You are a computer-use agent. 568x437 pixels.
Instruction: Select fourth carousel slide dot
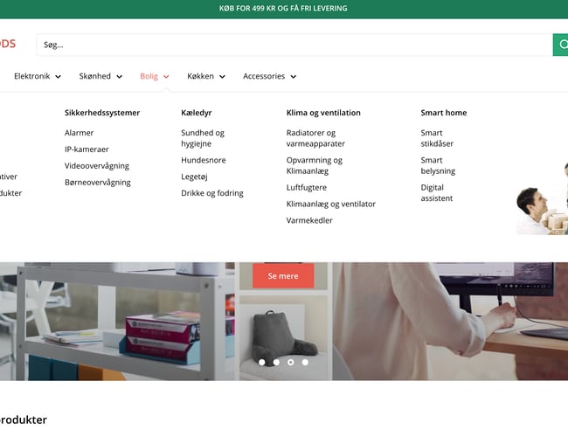[305, 362]
